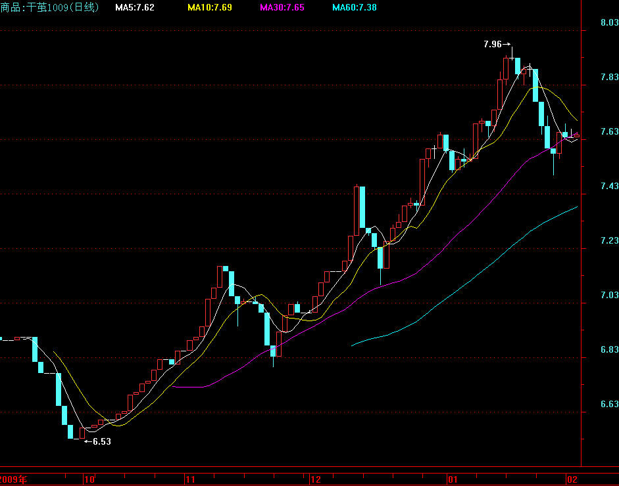Select month 11 on the time axis
619x486 pixels.
(x=191, y=479)
